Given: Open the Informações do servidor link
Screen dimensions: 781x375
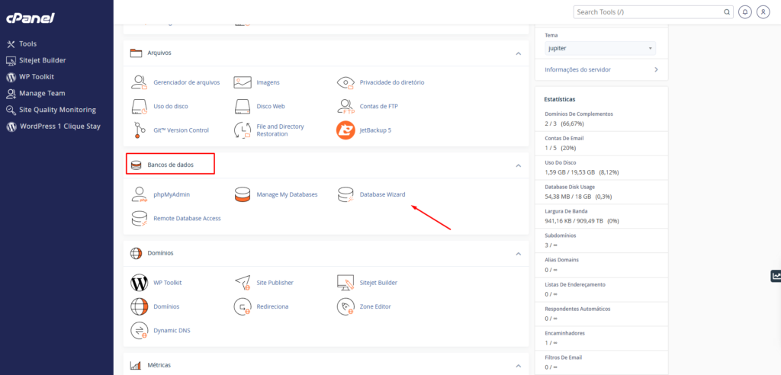Looking at the screenshot, I should (x=602, y=69).
